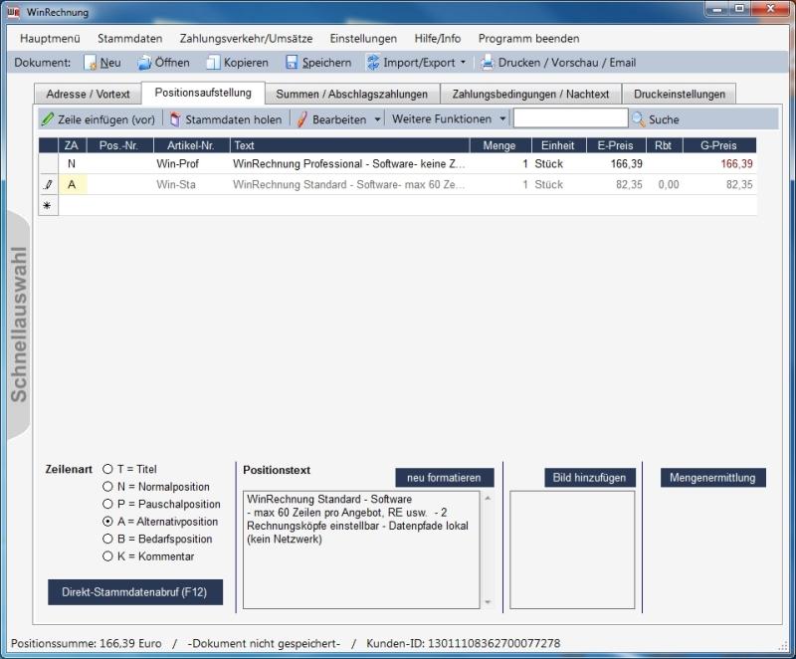Switch to Adresse / Vortext tab
This screenshot has height=659, width=796.
pyautogui.click(x=88, y=94)
